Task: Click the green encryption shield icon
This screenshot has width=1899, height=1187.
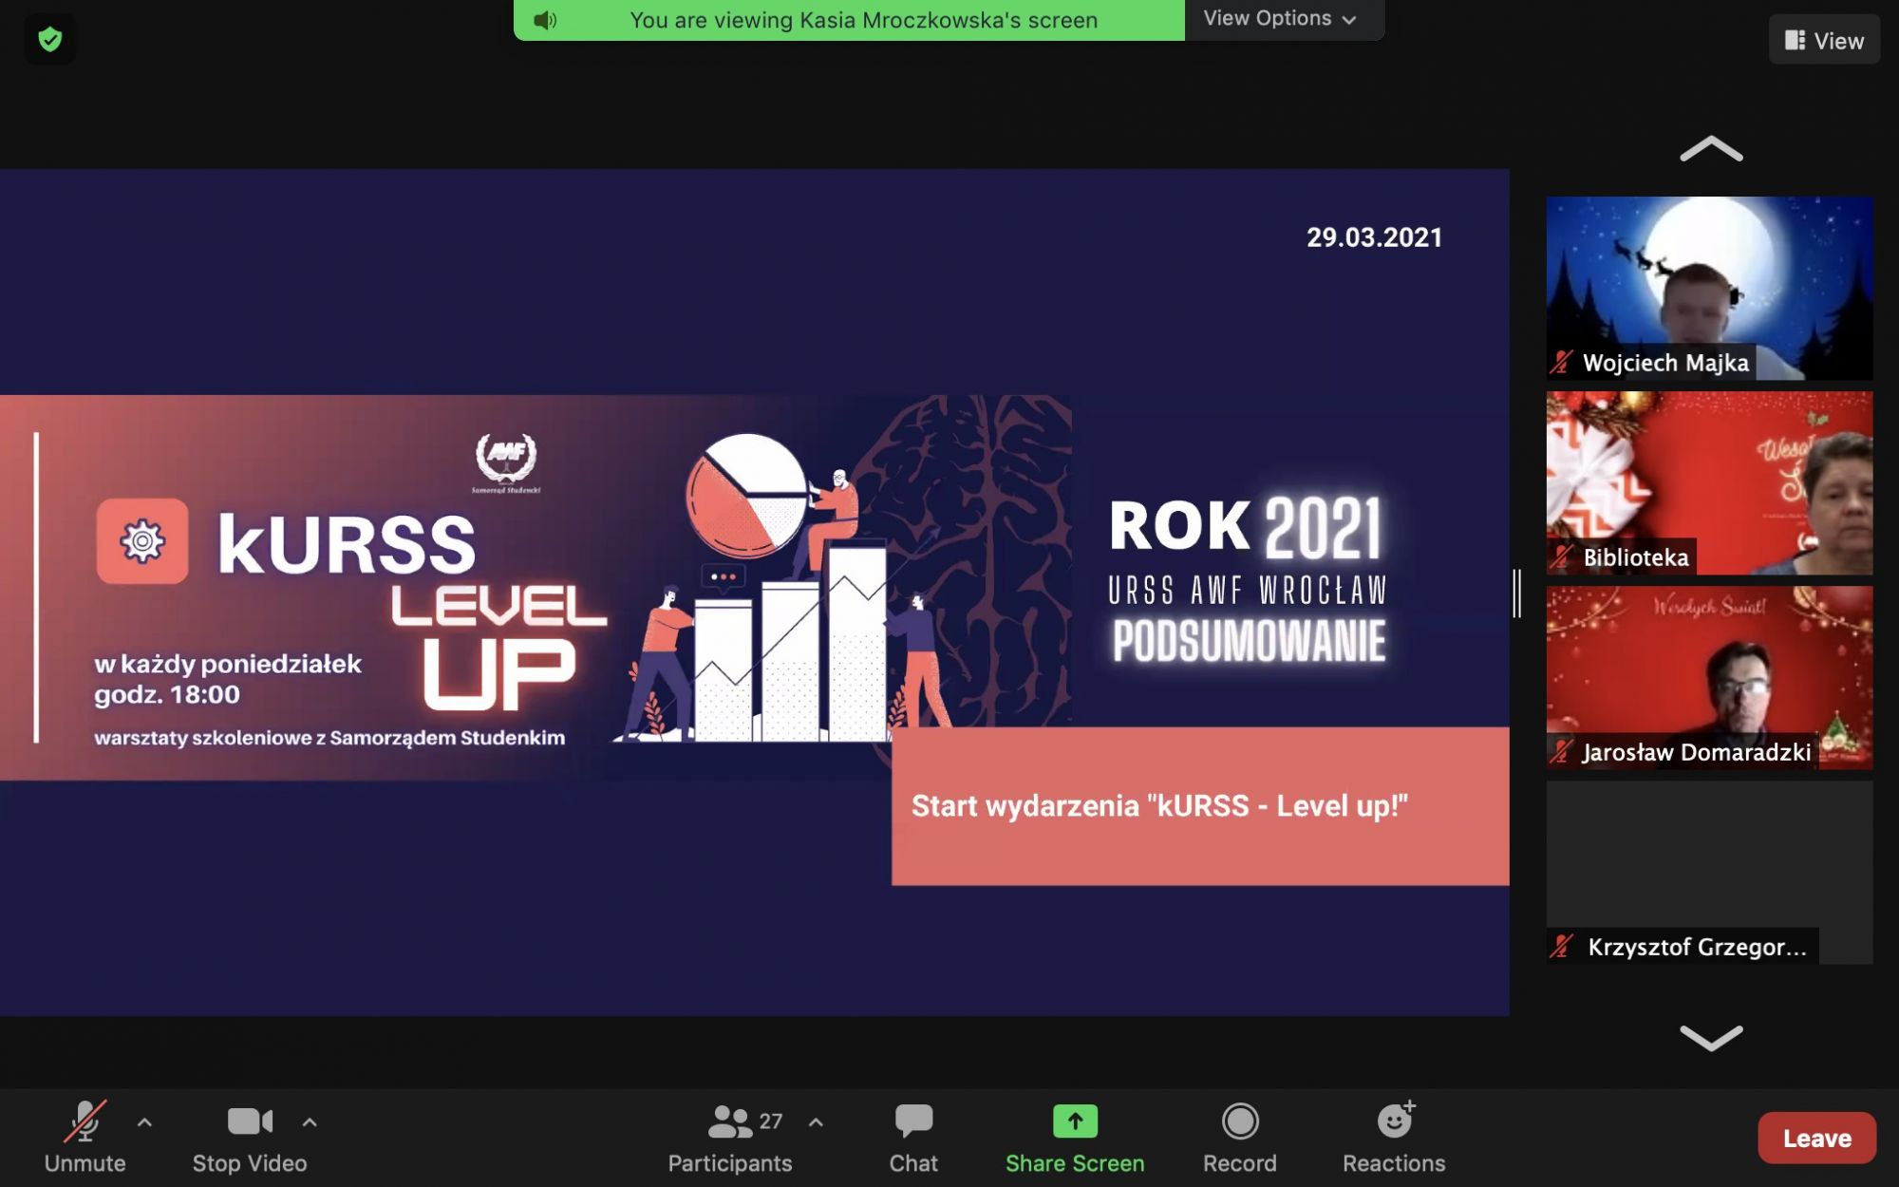Action: click(49, 40)
